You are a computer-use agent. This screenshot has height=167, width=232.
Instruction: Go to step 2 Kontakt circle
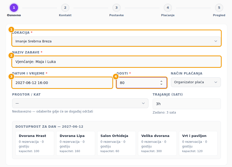coord(65,8)
